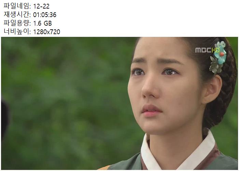Click the 너비높이 label

tap(16, 32)
